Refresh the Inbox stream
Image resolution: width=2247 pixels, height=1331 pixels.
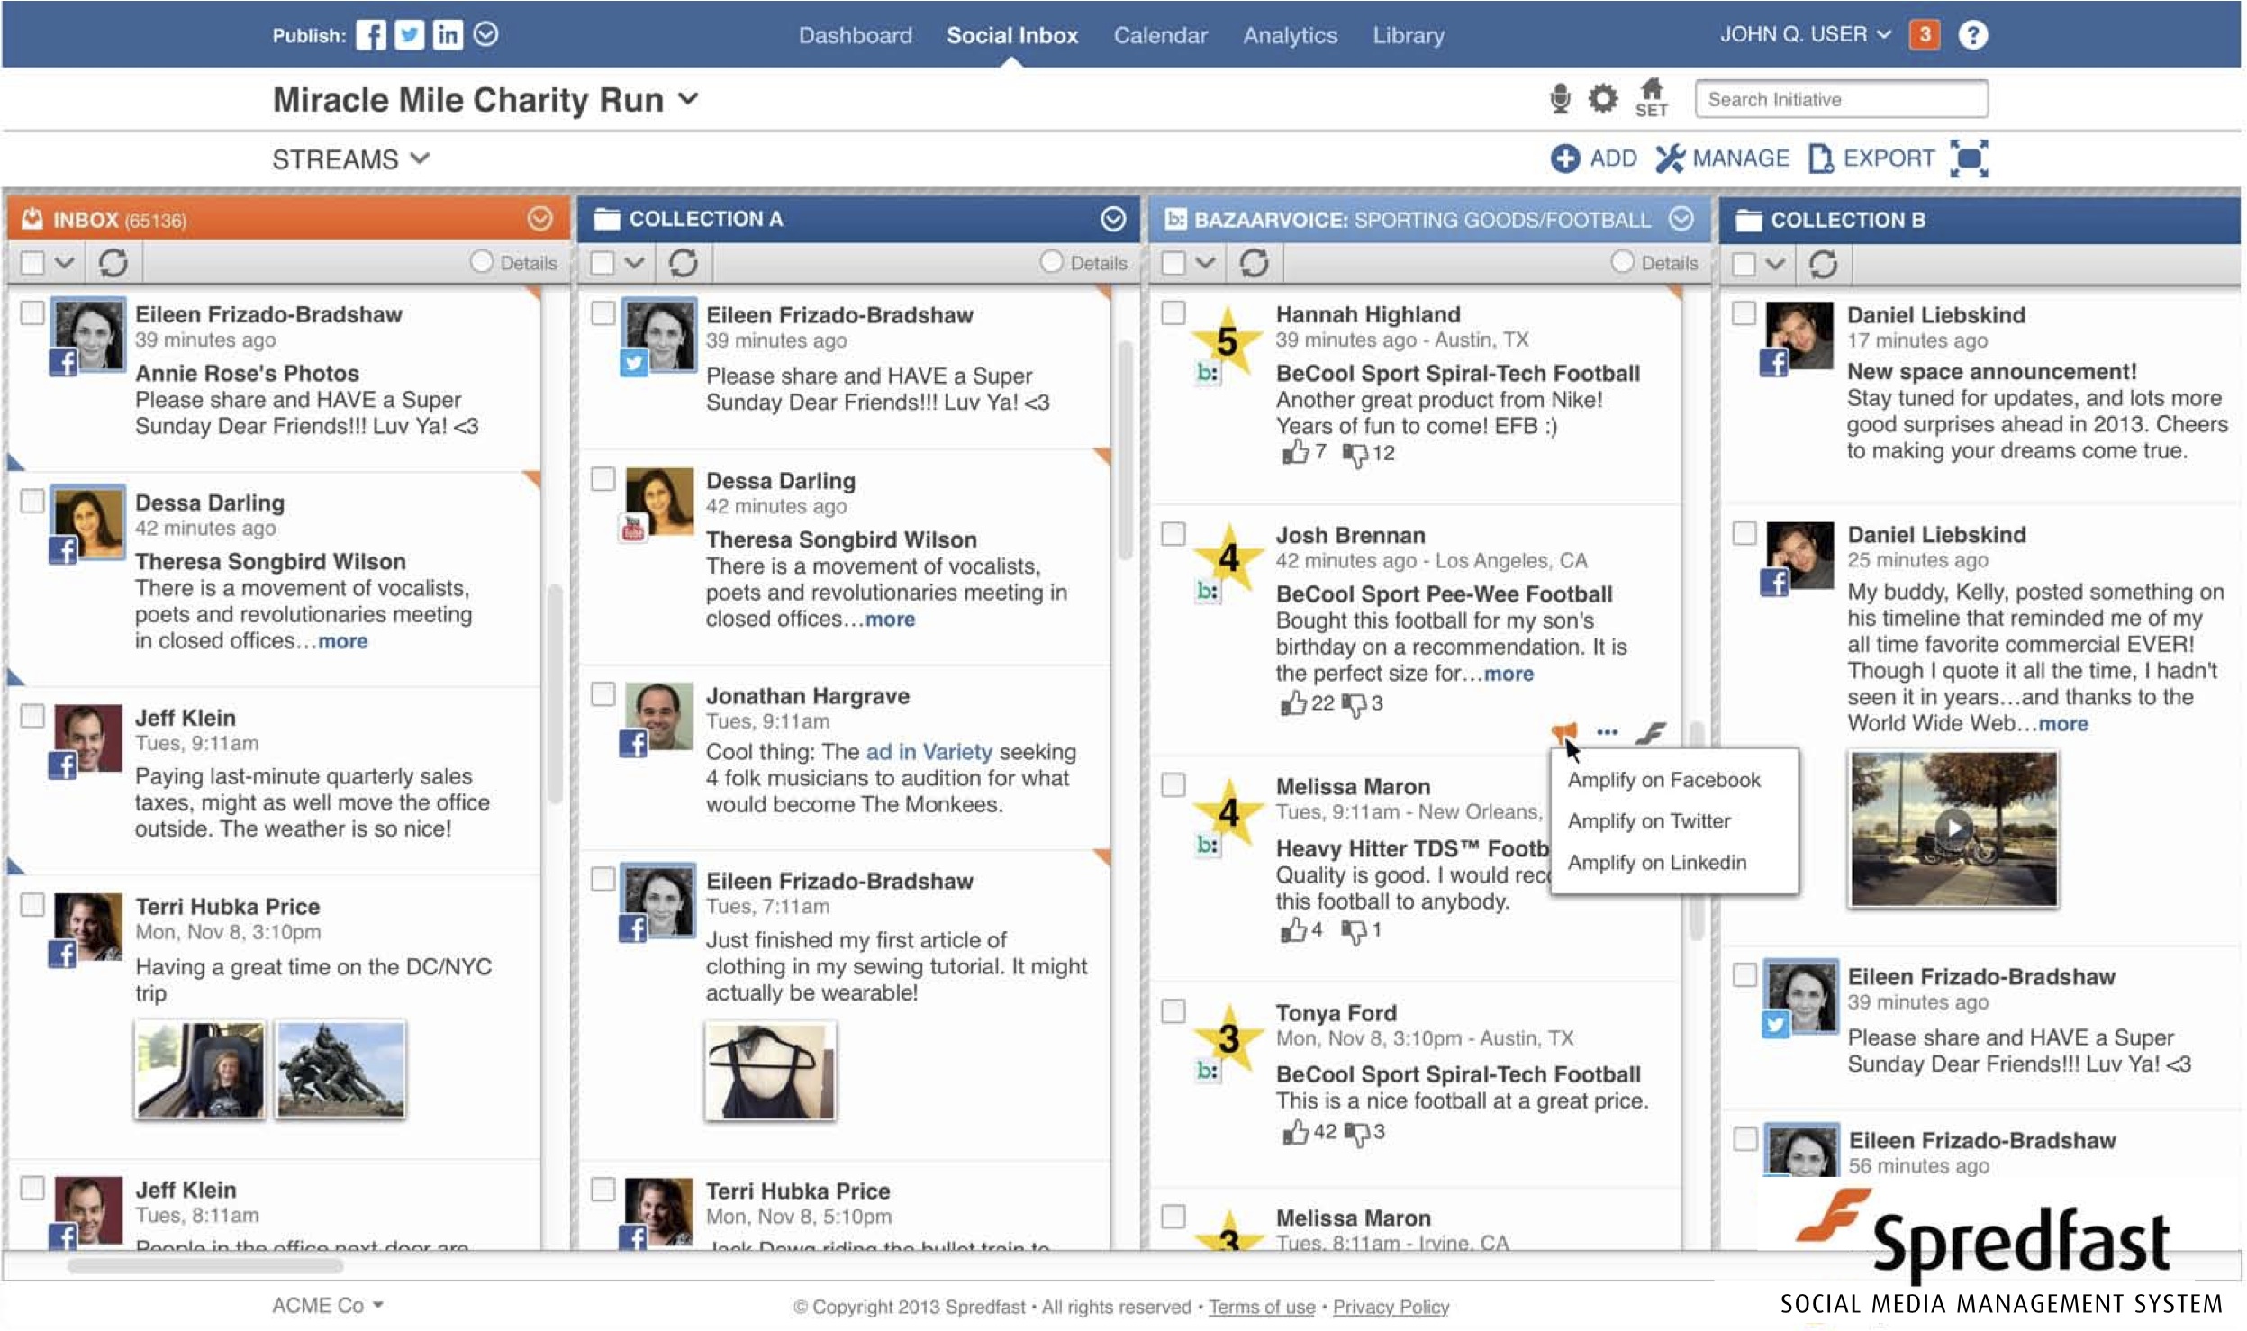pyautogui.click(x=113, y=263)
